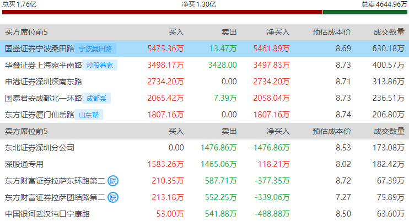Click 净买入 column header in seller table
This screenshot has height=221, width=409.
click(278, 131)
